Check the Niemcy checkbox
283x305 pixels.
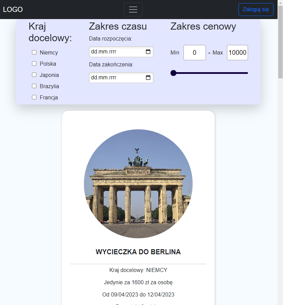(x=34, y=52)
